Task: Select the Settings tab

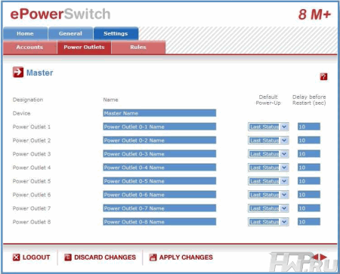Action: point(116,33)
